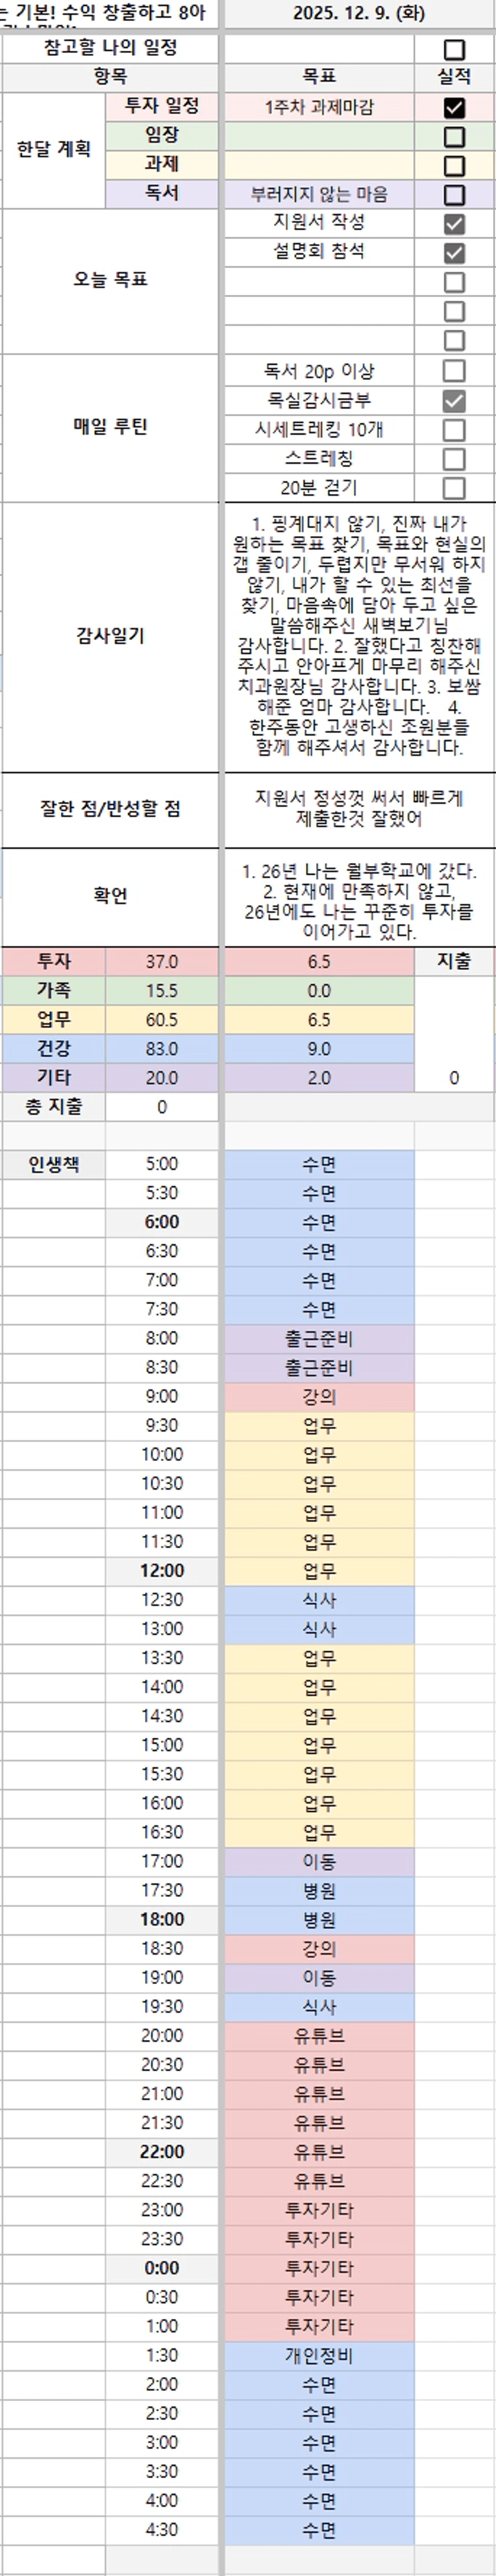Uncheck the 1주차 과제마감 checkbox

point(454,107)
